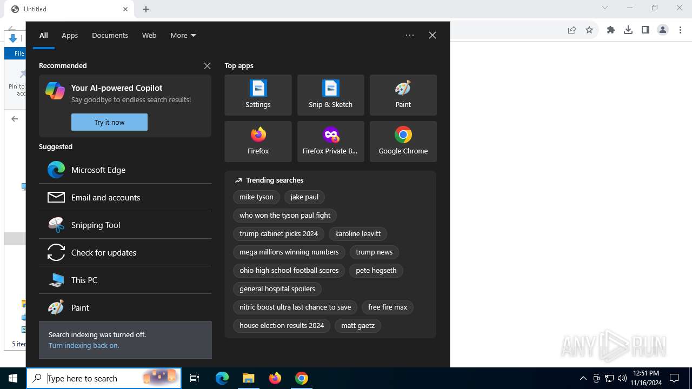692x389 pixels.
Task: Click the File tab in Explorer window
Action: [15, 53]
